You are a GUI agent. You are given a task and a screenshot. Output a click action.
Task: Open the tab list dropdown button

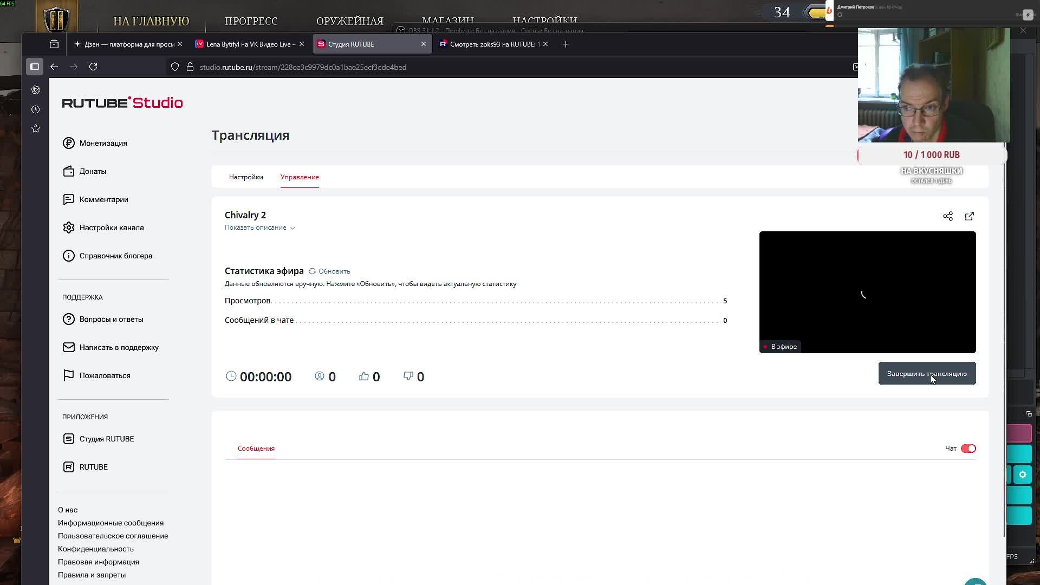pos(54,44)
